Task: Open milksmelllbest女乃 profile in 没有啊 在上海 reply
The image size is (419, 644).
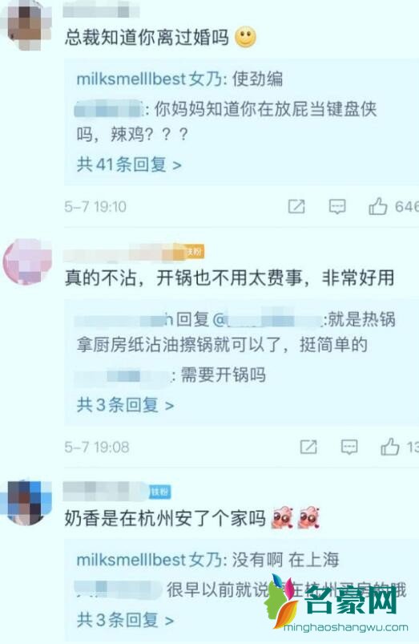Action: click(x=150, y=560)
